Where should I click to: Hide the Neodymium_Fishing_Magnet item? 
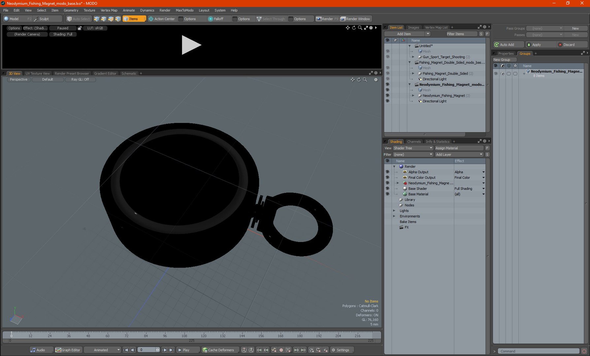(x=388, y=96)
